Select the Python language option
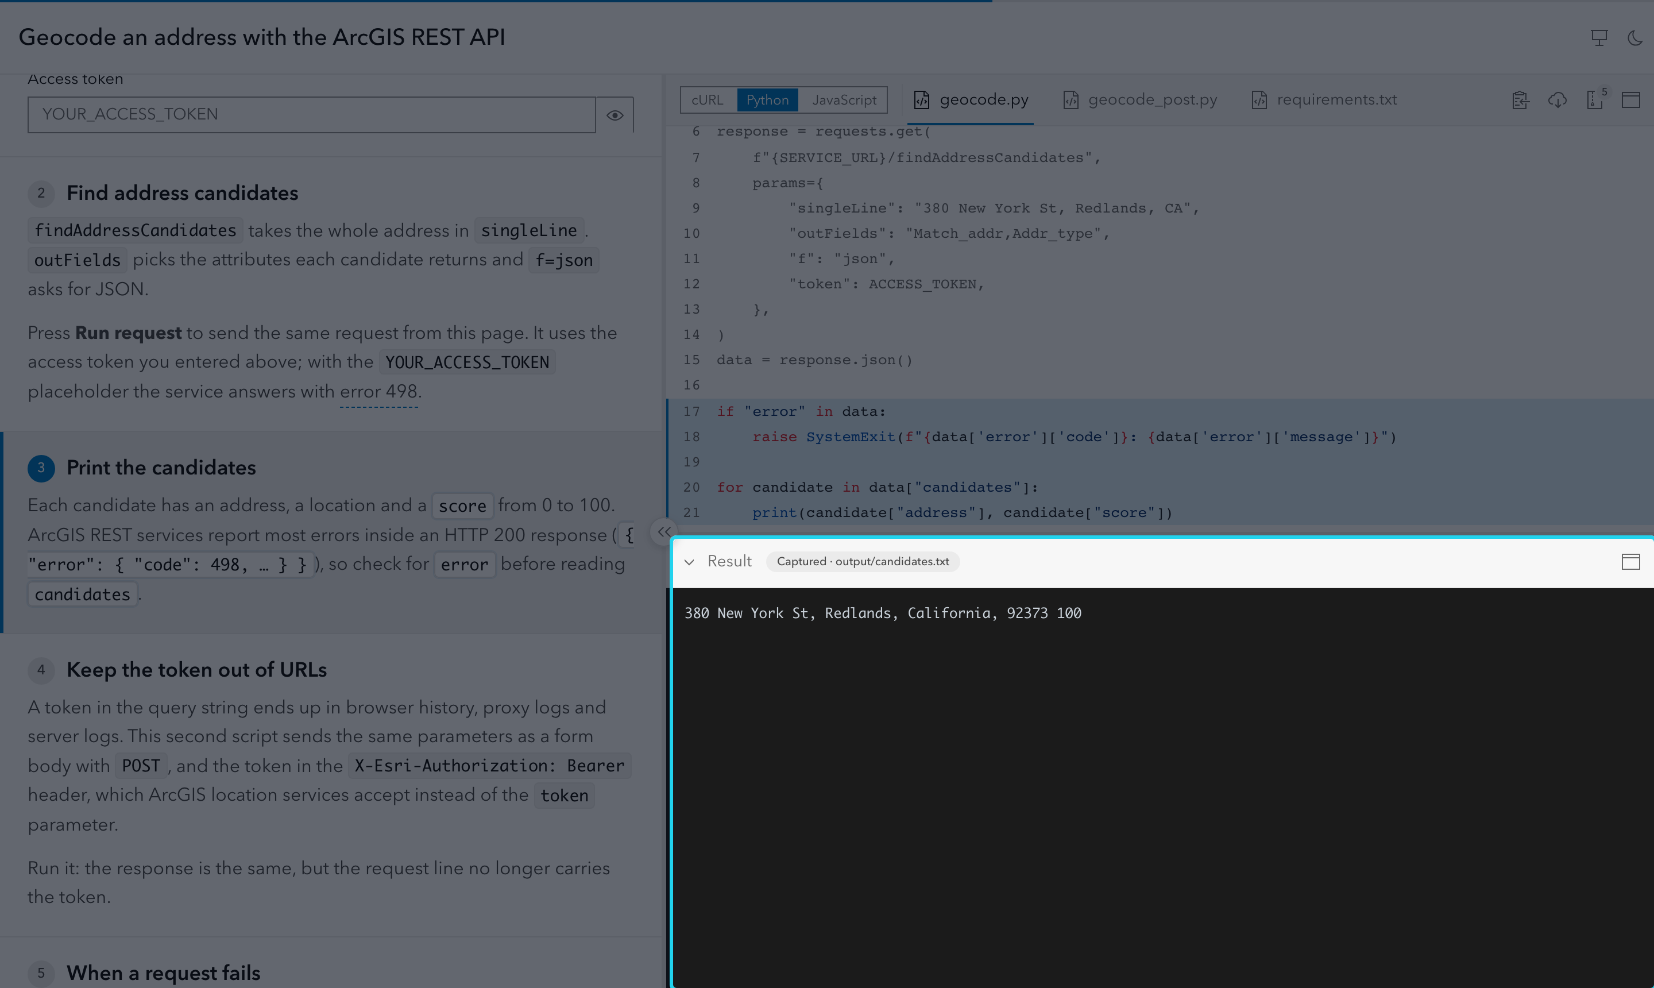1654x988 pixels. [767, 100]
